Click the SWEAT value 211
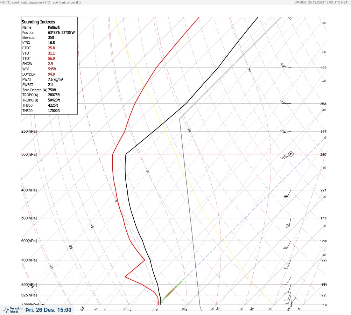Image resolution: width=351 pixels, height=315 pixels. [x=51, y=85]
